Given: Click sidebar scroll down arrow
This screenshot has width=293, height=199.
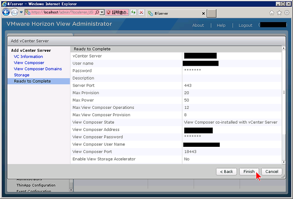Looking at the screenshot, I should coord(71,190).
